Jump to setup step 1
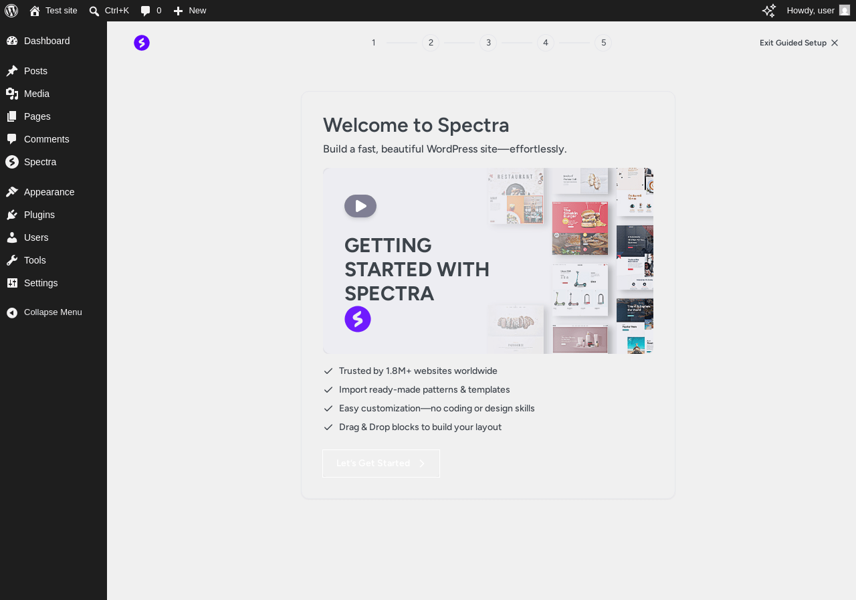 click(374, 43)
